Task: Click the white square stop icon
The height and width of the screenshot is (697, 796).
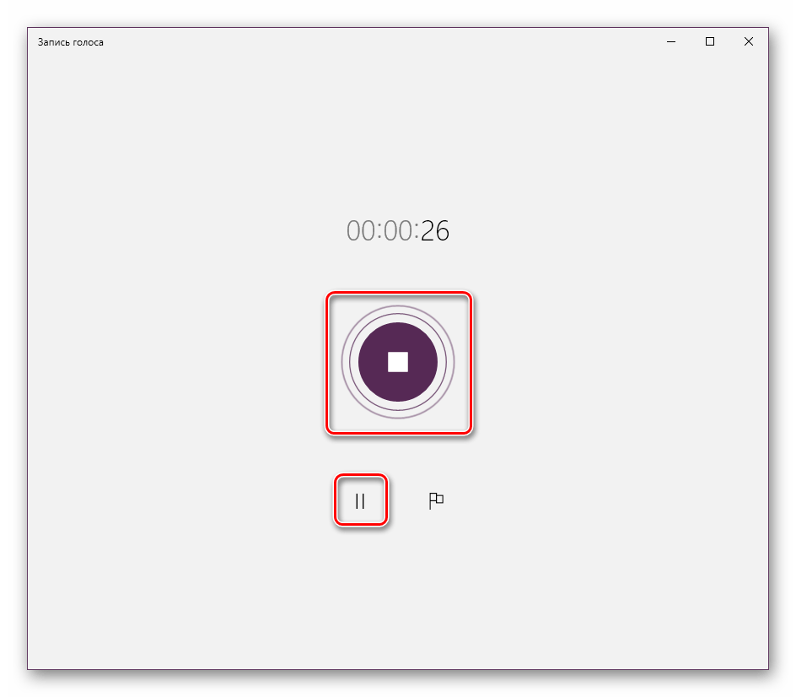Action: 397,362
